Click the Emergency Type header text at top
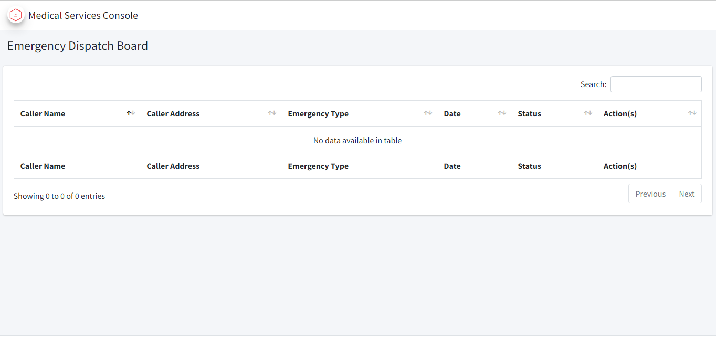Image resolution: width=716 pixels, height=343 pixels. click(318, 114)
